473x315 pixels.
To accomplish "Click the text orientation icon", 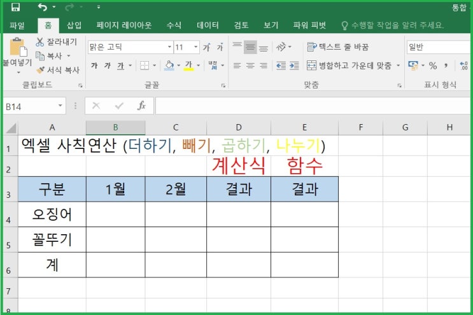I will [281, 46].
